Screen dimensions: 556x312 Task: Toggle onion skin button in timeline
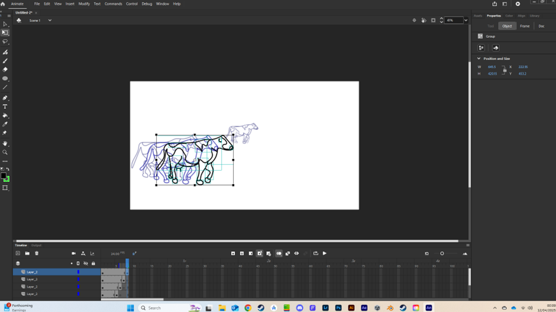(x=279, y=253)
